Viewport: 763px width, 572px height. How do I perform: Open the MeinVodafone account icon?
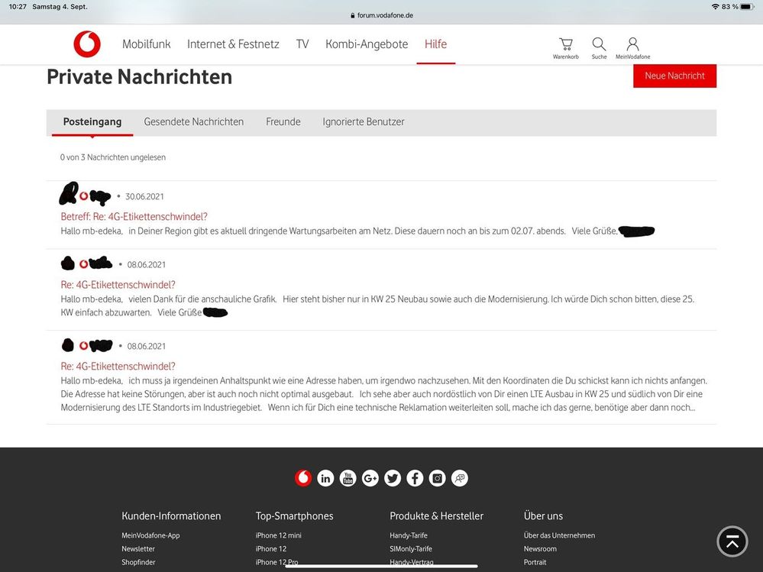[632, 48]
